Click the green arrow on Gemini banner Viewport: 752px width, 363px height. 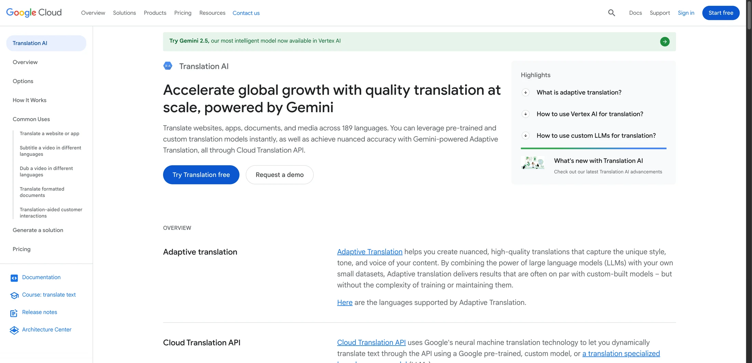click(x=664, y=42)
